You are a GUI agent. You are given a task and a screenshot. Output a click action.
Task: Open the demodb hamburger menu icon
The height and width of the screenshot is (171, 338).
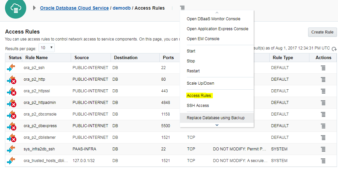(x=182, y=8)
